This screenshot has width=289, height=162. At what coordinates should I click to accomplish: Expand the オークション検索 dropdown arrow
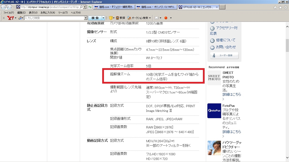tap(150, 18)
